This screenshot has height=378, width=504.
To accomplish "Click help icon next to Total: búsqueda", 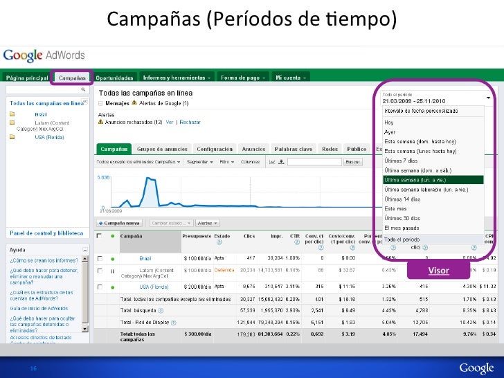I will pos(161,310).
